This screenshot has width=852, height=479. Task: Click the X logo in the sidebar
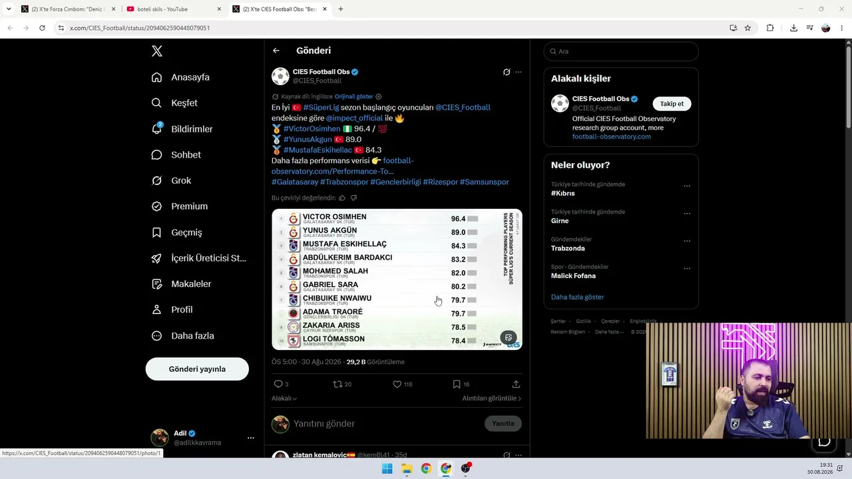tap(156, 51)
